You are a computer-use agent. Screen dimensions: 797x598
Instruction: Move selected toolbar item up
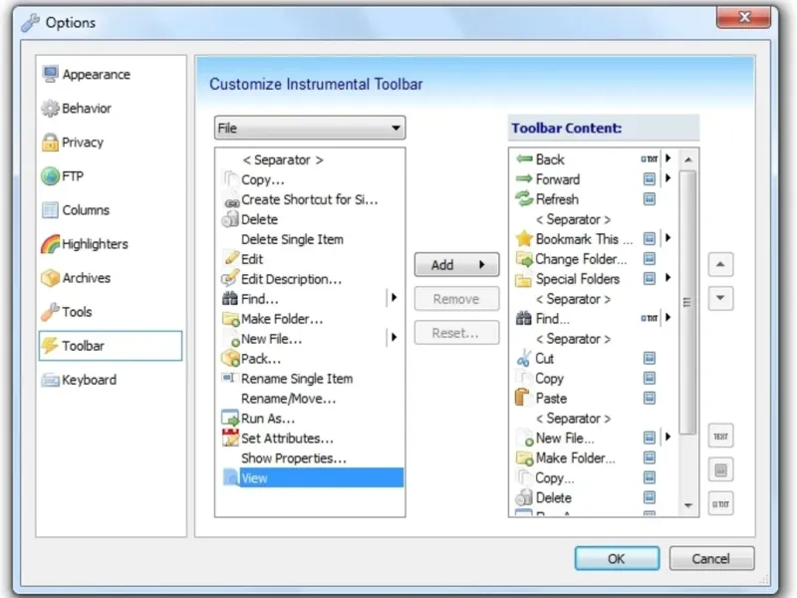720,264
